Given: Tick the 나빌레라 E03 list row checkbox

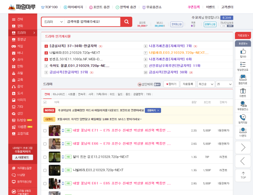Looking at the screenshot, I should click(45, 170).
